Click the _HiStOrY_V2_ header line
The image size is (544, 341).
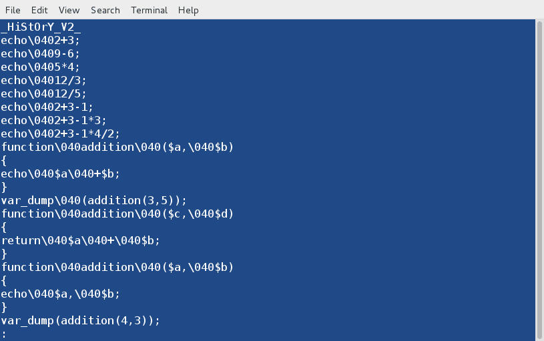pos(41,27)
